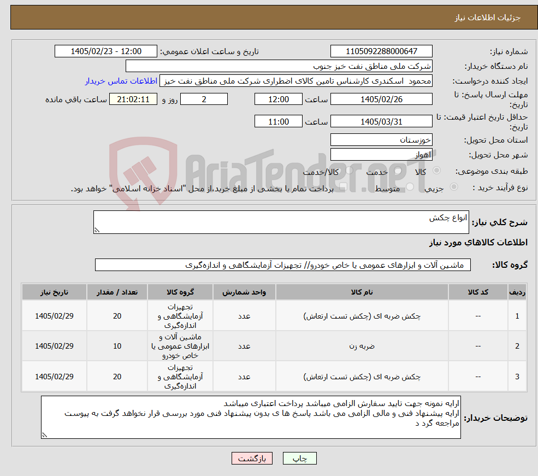Click resize handle of buyer notes area

point(44,435)
